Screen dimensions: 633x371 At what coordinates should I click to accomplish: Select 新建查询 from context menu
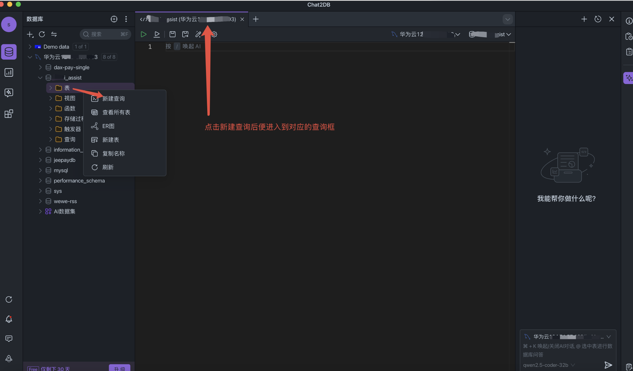(x=113, y=99)
